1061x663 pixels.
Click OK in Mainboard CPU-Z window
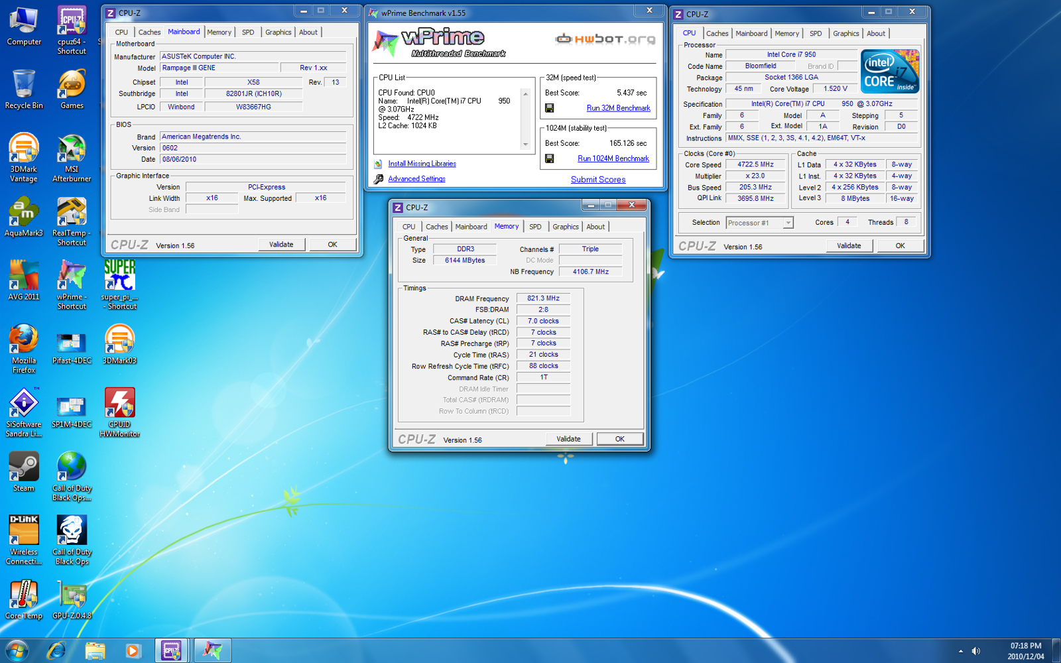click(x=332, y=245)
